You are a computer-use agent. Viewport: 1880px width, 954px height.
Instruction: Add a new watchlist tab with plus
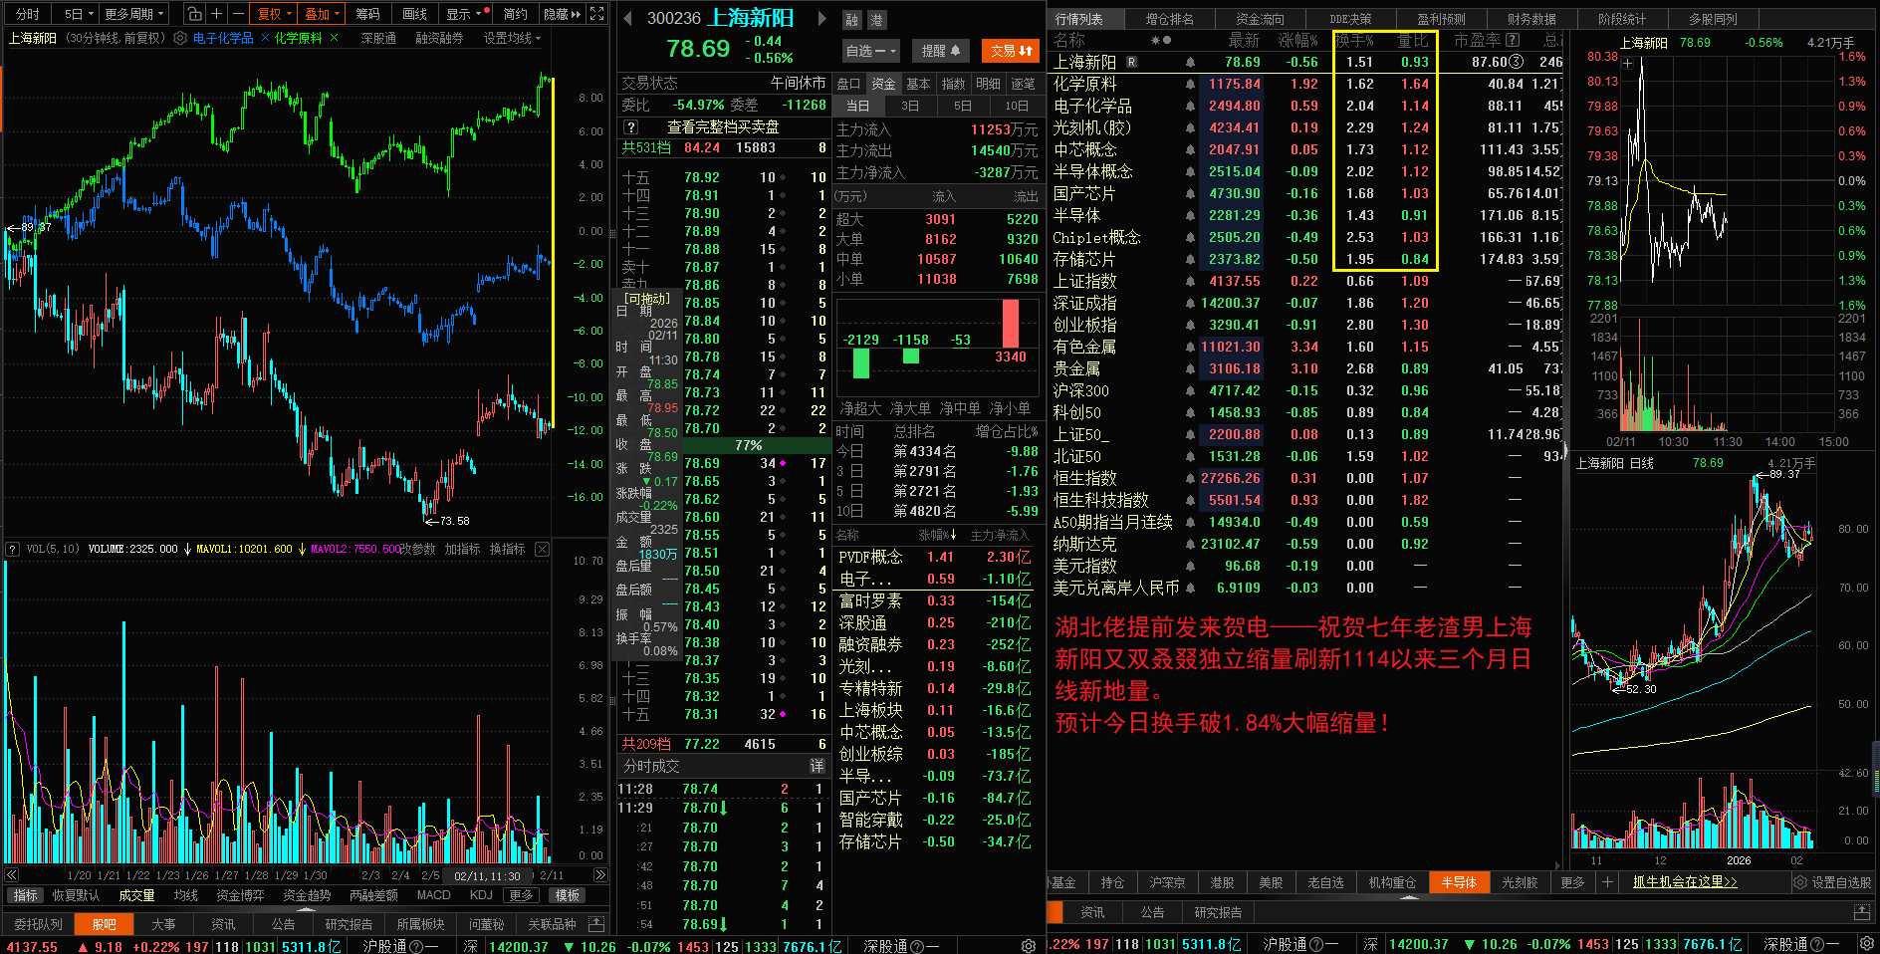pos(1607,882)
